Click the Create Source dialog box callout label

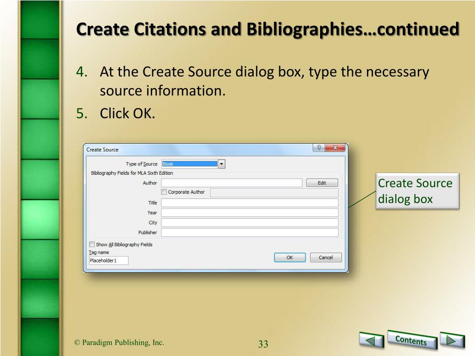417,191
